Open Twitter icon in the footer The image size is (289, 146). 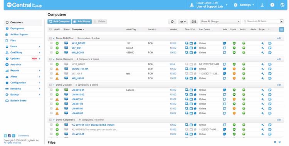coord(5,136)
